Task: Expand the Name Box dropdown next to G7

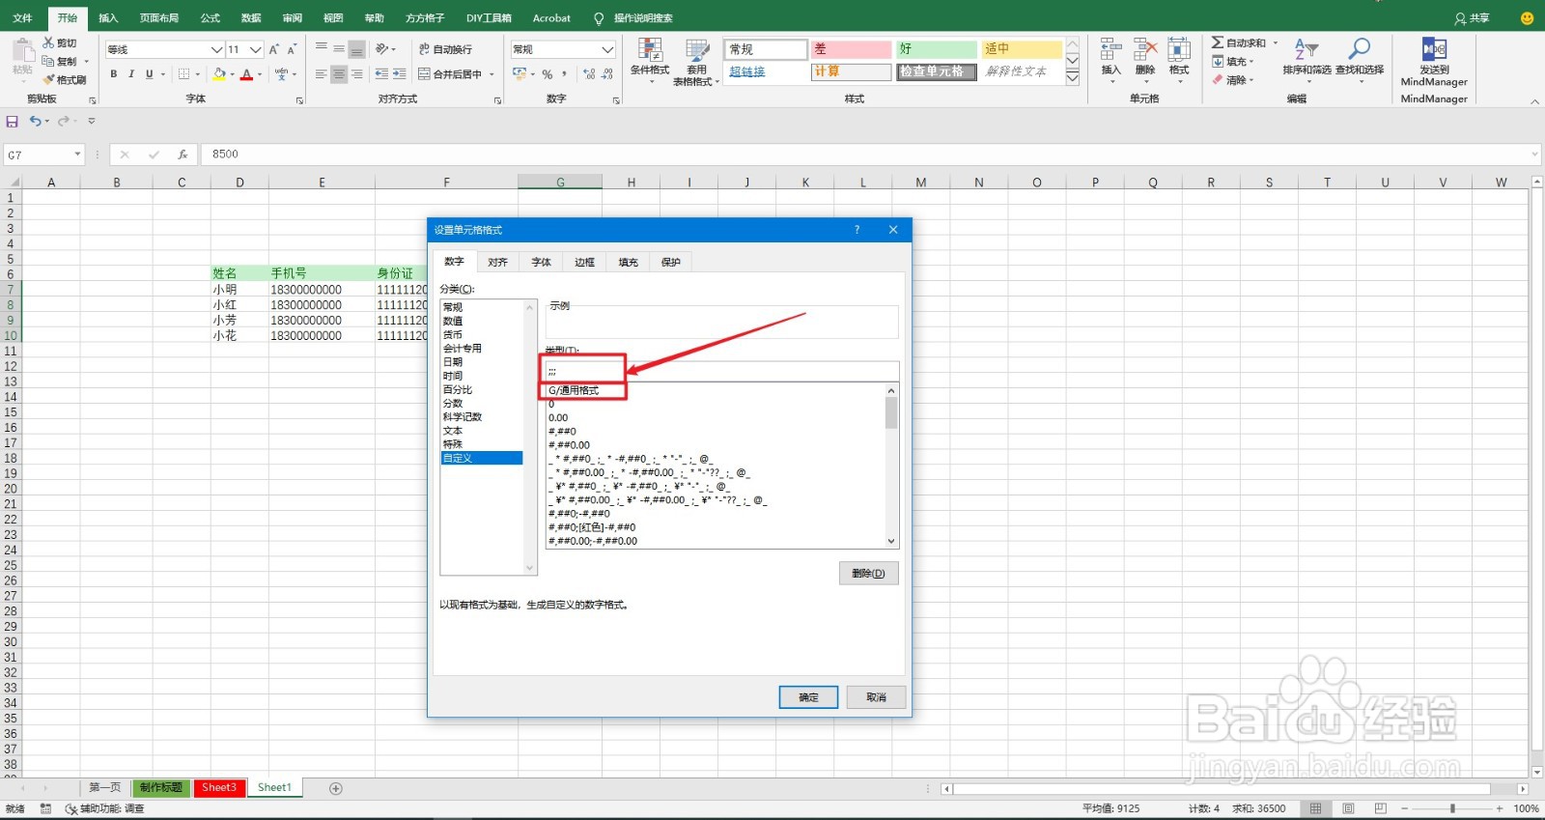Action: coord(77,155)
